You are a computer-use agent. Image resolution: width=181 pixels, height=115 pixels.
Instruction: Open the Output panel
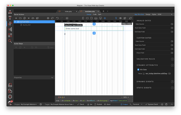pyautogui.click(x=124, y=104)
